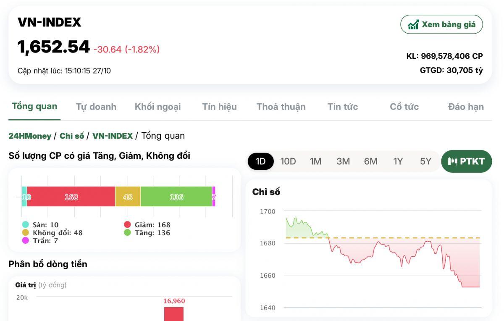The height and width of the screenshot is (321, 504).
Task: Switch chart to 10D range
Action: click(x=288, y=161)
